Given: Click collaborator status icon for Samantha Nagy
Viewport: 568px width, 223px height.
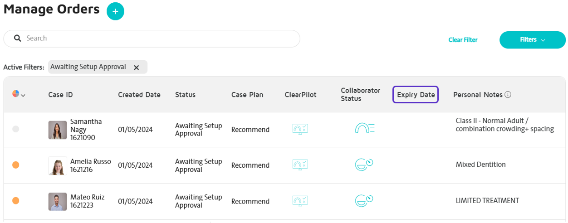Looking at the screenshot, I should point(364,129).
